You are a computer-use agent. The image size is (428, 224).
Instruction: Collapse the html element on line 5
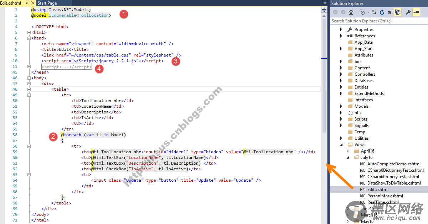tap(29, 32)
